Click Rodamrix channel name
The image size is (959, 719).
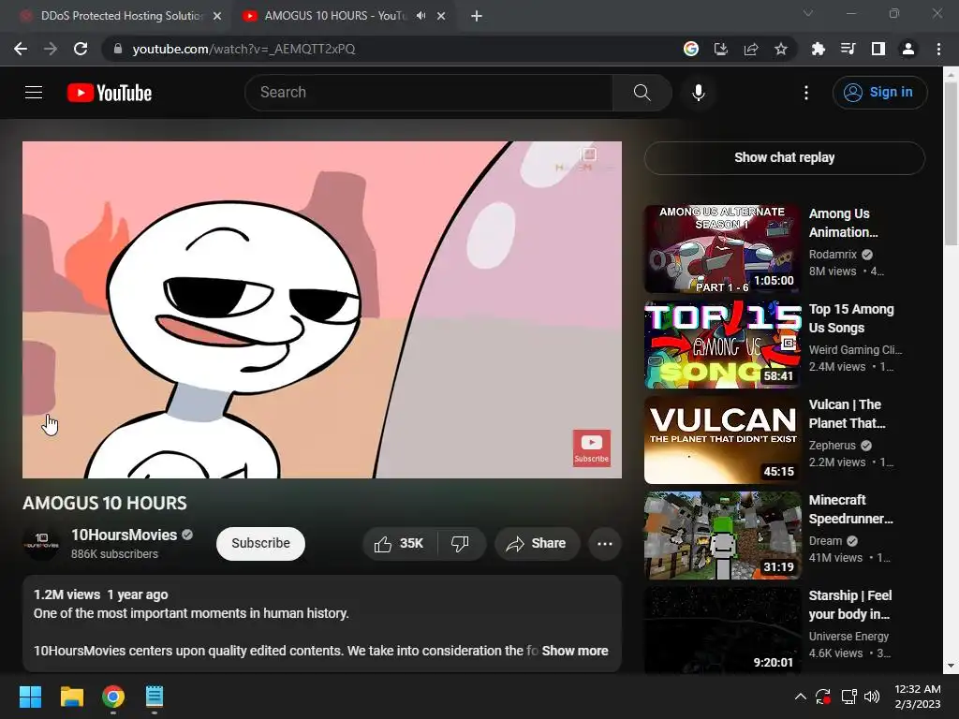pos(833,255)
